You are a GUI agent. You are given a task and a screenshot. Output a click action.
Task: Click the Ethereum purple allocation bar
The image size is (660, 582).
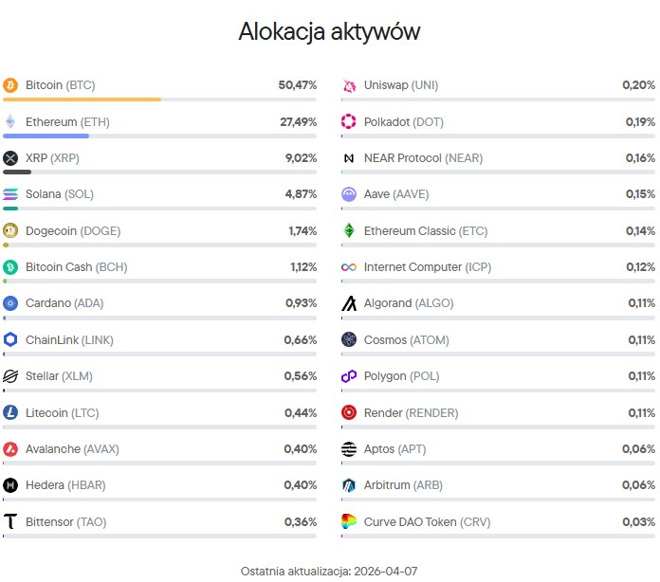click(46, 136)
